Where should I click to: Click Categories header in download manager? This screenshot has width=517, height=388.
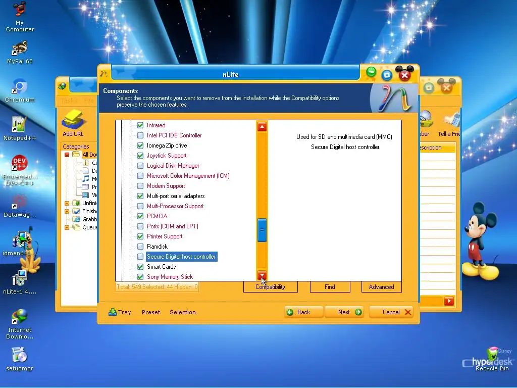76,147
